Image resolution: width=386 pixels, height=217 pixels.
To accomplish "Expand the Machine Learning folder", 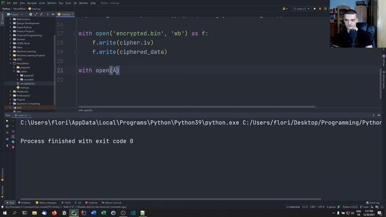I will 11,51.
